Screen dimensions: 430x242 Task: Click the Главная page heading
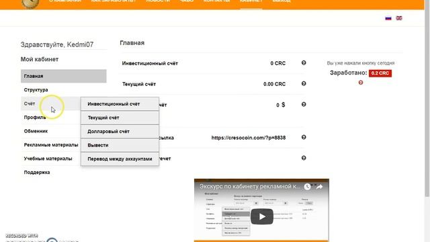click(x=132, y=43)
